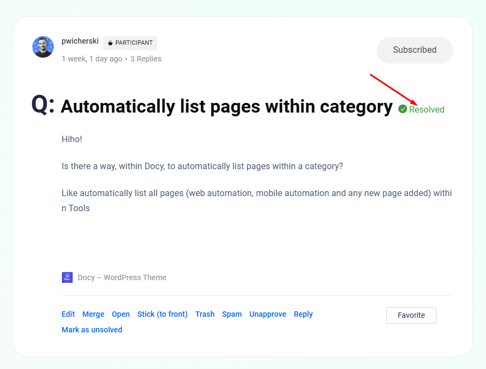Click the Merge link

(x=93, y=314)
